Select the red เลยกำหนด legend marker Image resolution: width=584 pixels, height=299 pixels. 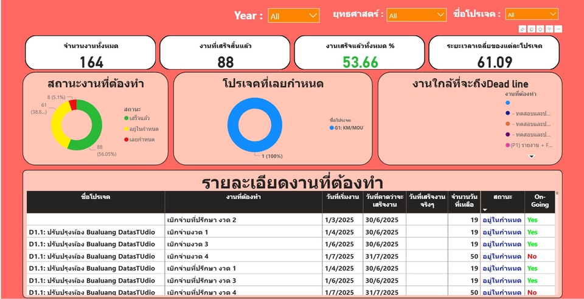point(127,139)
